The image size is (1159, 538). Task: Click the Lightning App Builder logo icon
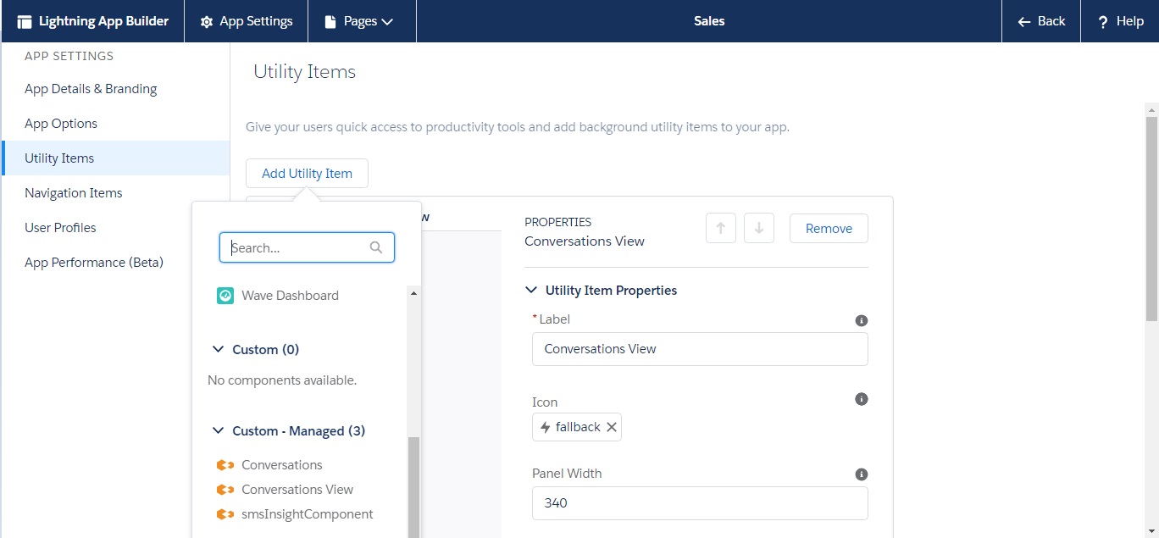[25, 21]
